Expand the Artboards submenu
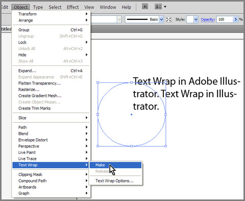This screenshot has height=201, width=245. point(51,187)
